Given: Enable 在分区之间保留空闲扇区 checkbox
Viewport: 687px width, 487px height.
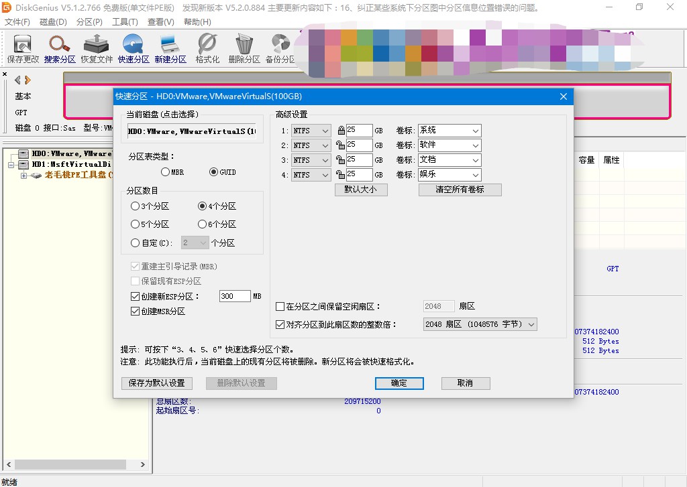Looking at the screenshot, I should pyautogui.click(x=280, y=306).
